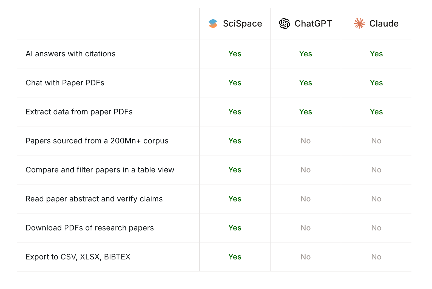Click the 'AI answers with citations' row label
Viewport: 432px width, 289px height.
[70, 54]
